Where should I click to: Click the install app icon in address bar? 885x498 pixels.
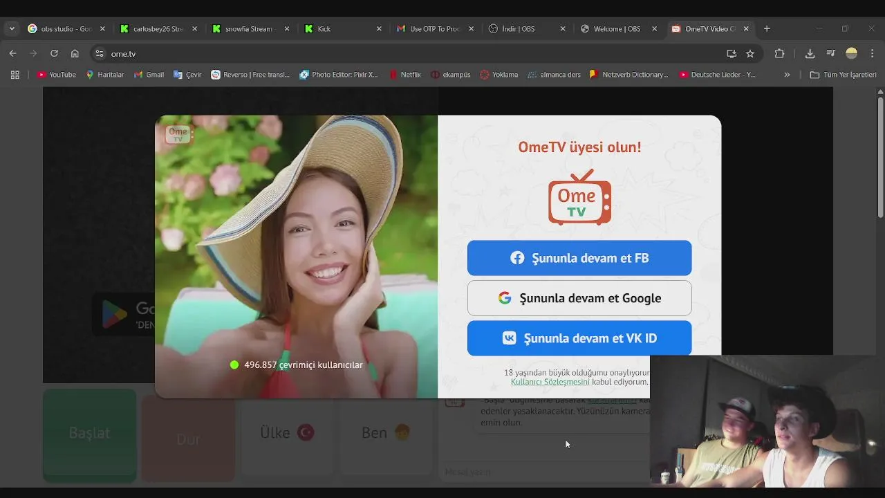(732, 53)
